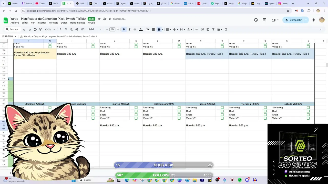Create a filter with the funnel icon

[x=213, y=29]
